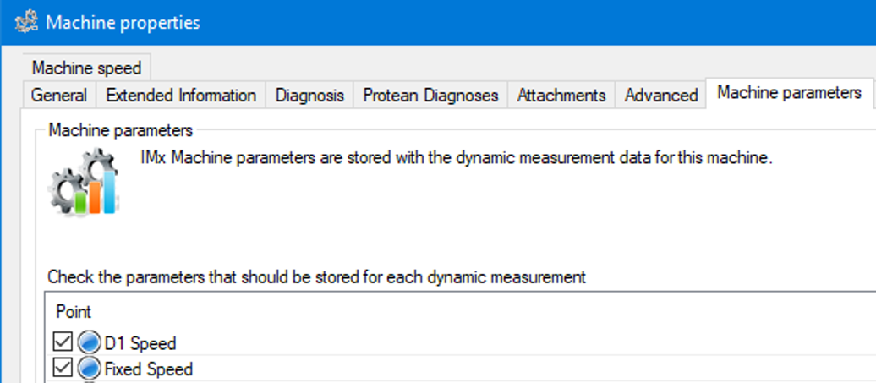The height and width of the screenshot is (383, 876).
Task: Go to the Extended Information tab
Action: 181,96
